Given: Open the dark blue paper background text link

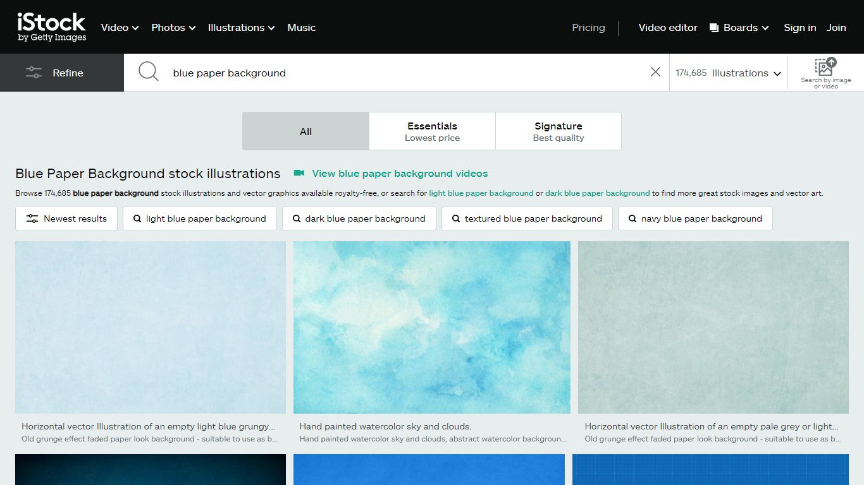Looking at the screenshot, I should pos(598,193).
